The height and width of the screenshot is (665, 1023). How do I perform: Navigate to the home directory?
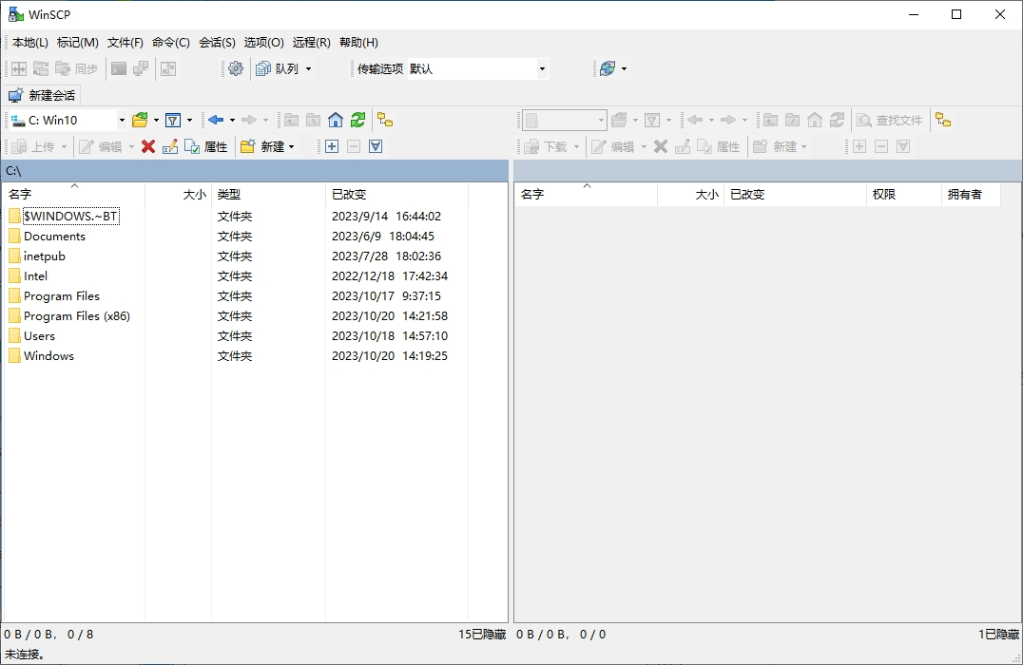(335, 120)
